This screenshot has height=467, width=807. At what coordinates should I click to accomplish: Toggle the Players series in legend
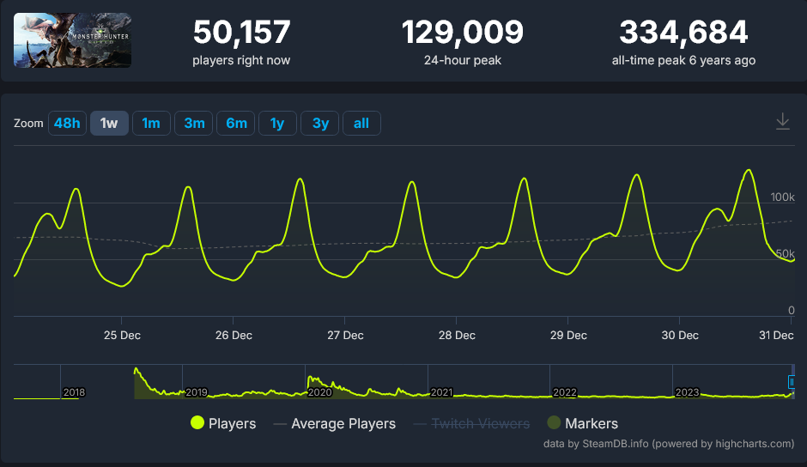223,423
